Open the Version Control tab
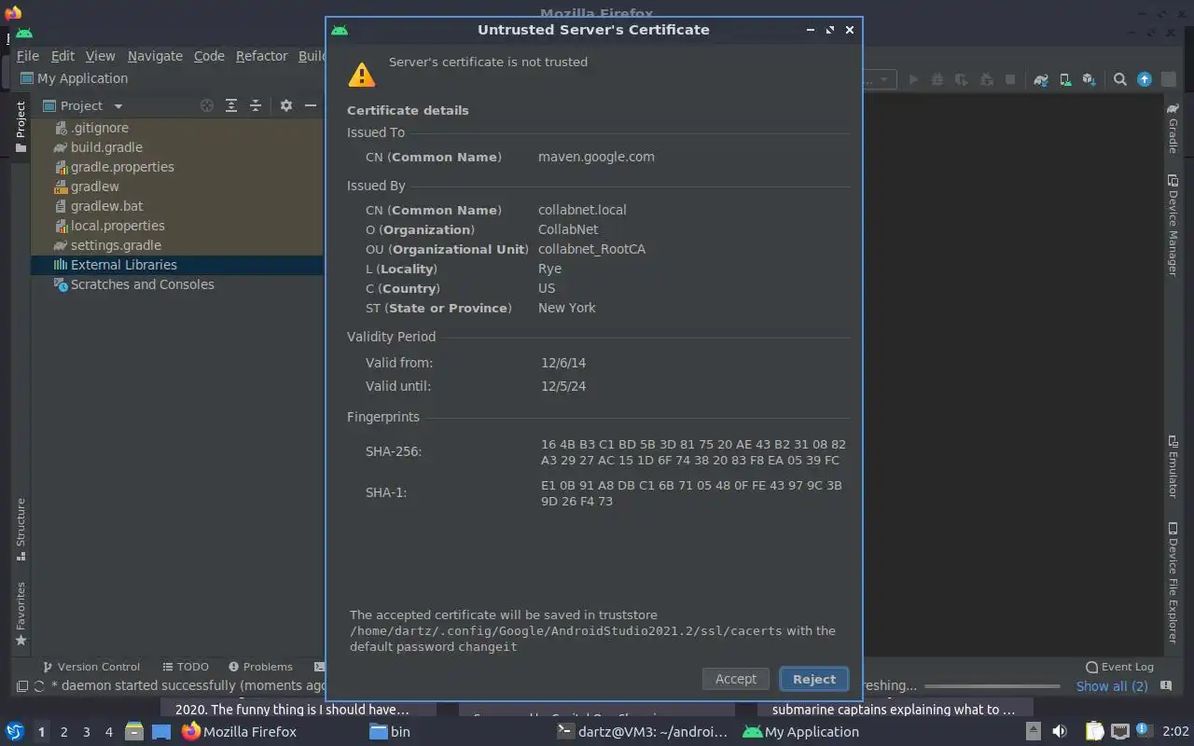This screenshot has height=746, width=1194. click(x=91, y=667)
